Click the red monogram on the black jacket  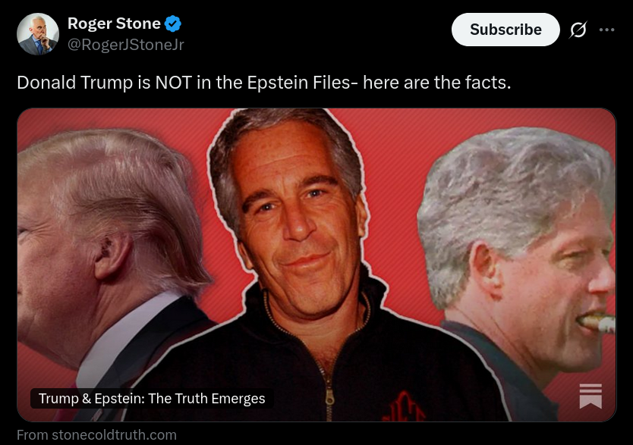tap(404, 406)
